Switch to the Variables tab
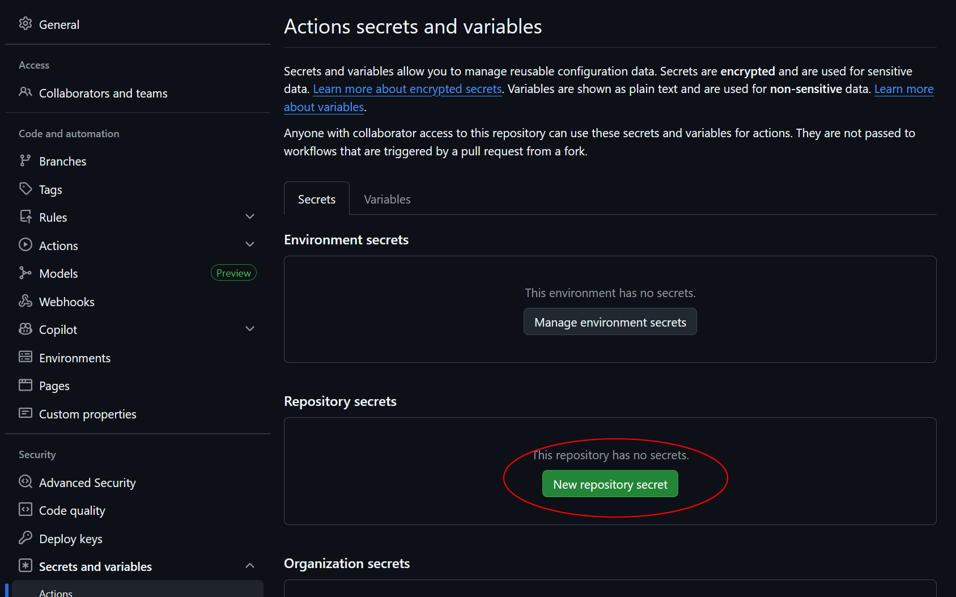 [x=387, y=199]
